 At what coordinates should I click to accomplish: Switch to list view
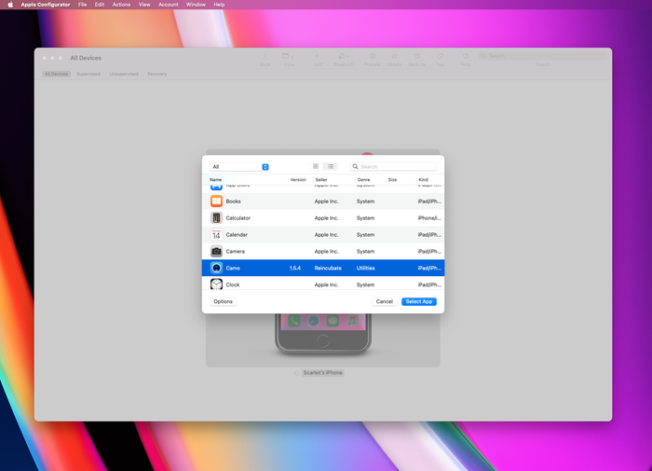331,167
